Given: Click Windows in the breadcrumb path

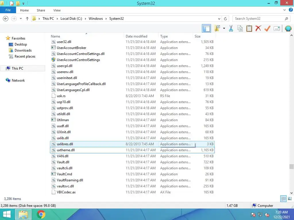Looking at the screenshot, I should tap(96, 19).
